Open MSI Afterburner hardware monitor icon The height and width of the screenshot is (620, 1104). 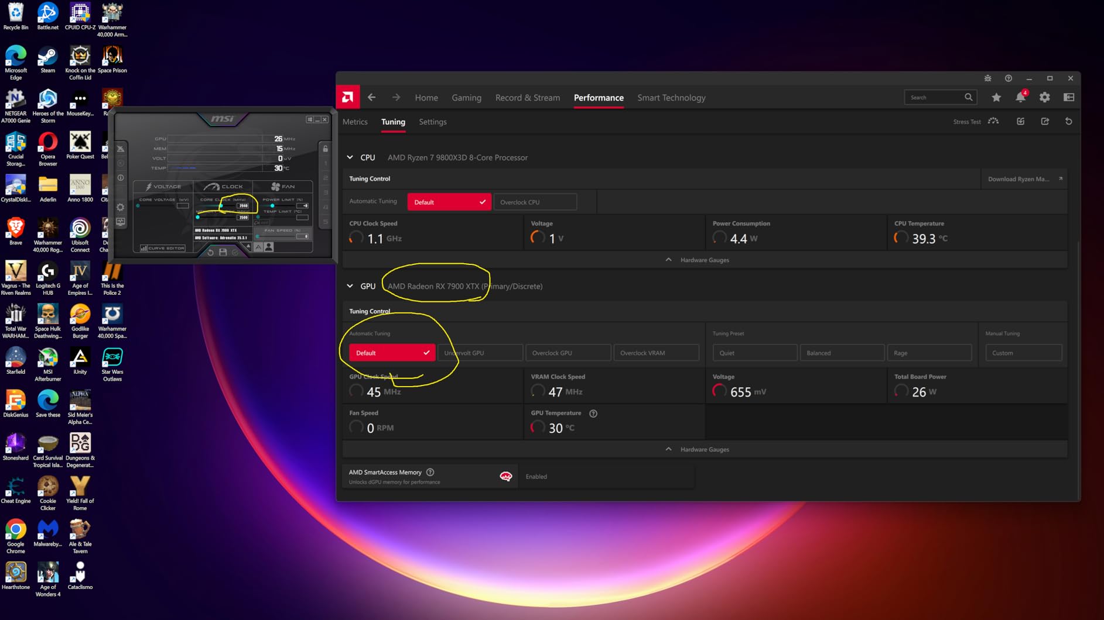[121, 222]
